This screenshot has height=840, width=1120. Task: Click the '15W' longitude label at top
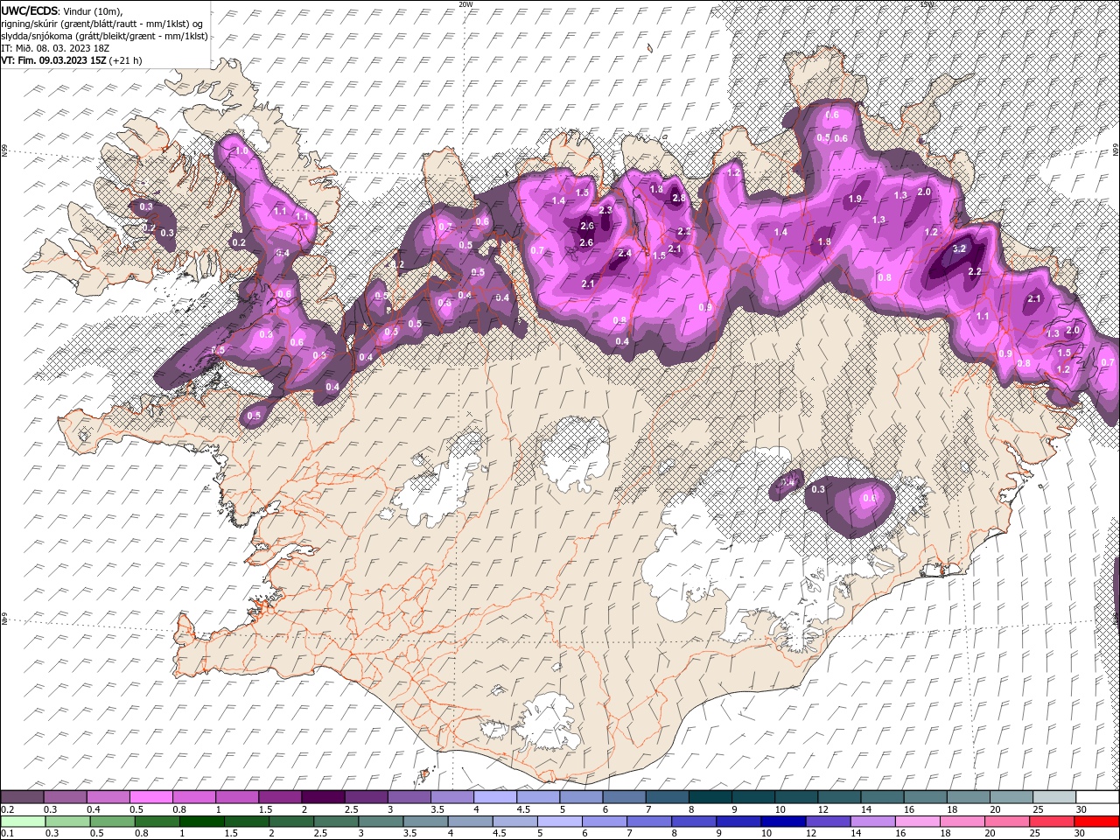point(927,4)
